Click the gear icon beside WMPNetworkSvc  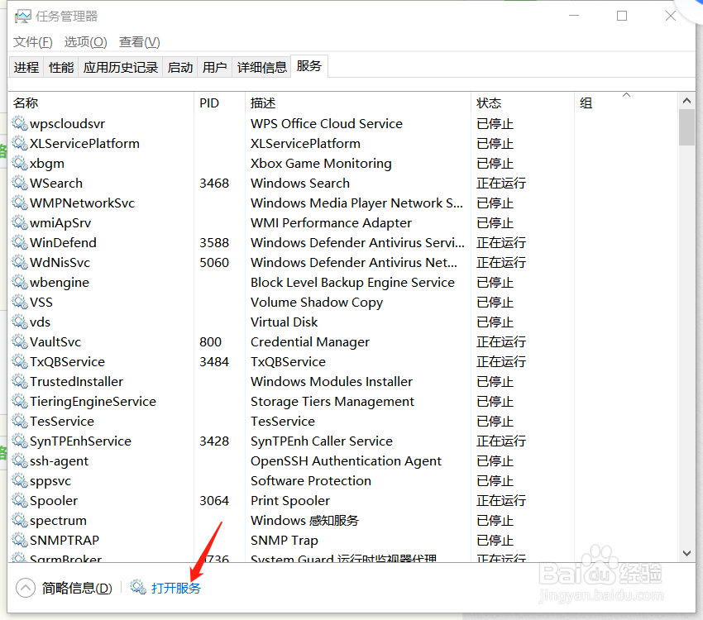20,203
